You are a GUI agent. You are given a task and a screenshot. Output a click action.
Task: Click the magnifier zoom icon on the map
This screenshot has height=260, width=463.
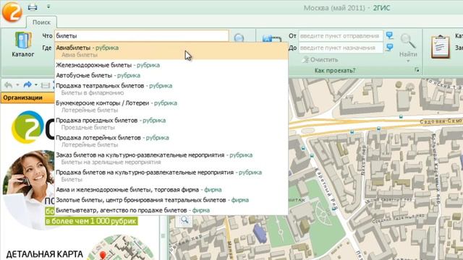[184, 220]
